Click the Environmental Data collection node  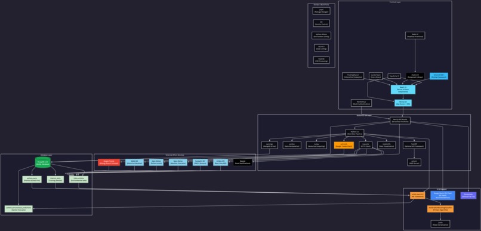click(79, 180)
